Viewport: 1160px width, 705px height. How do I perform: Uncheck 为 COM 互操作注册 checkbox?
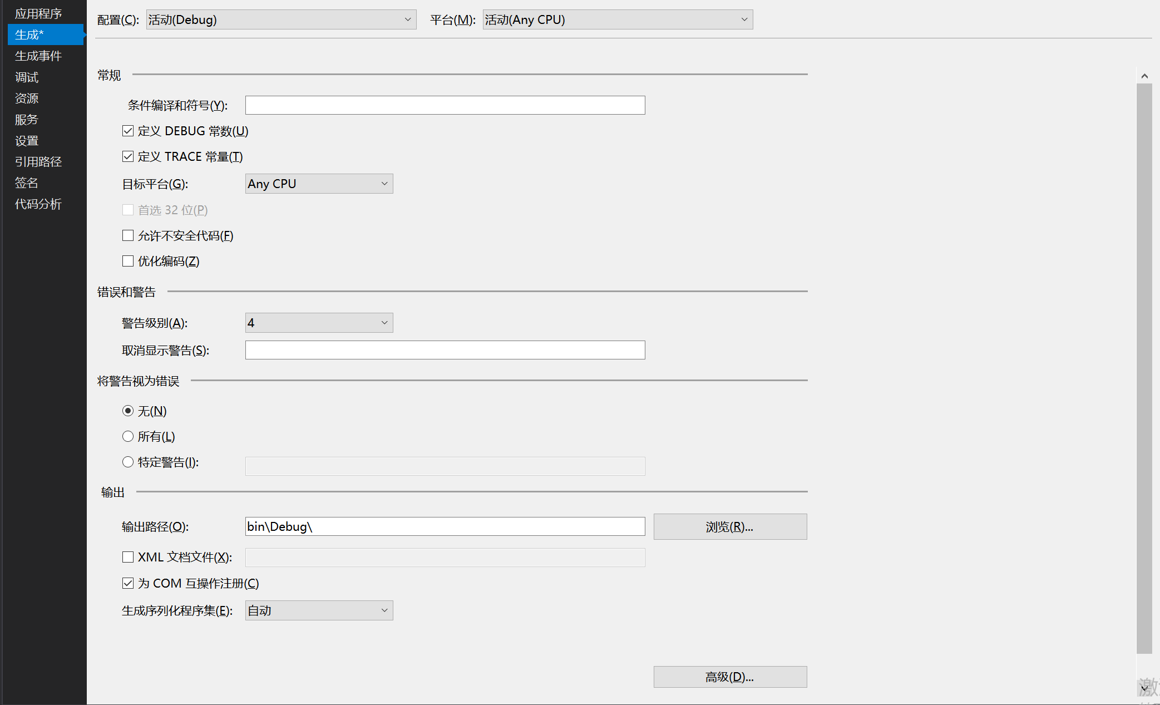128,583
